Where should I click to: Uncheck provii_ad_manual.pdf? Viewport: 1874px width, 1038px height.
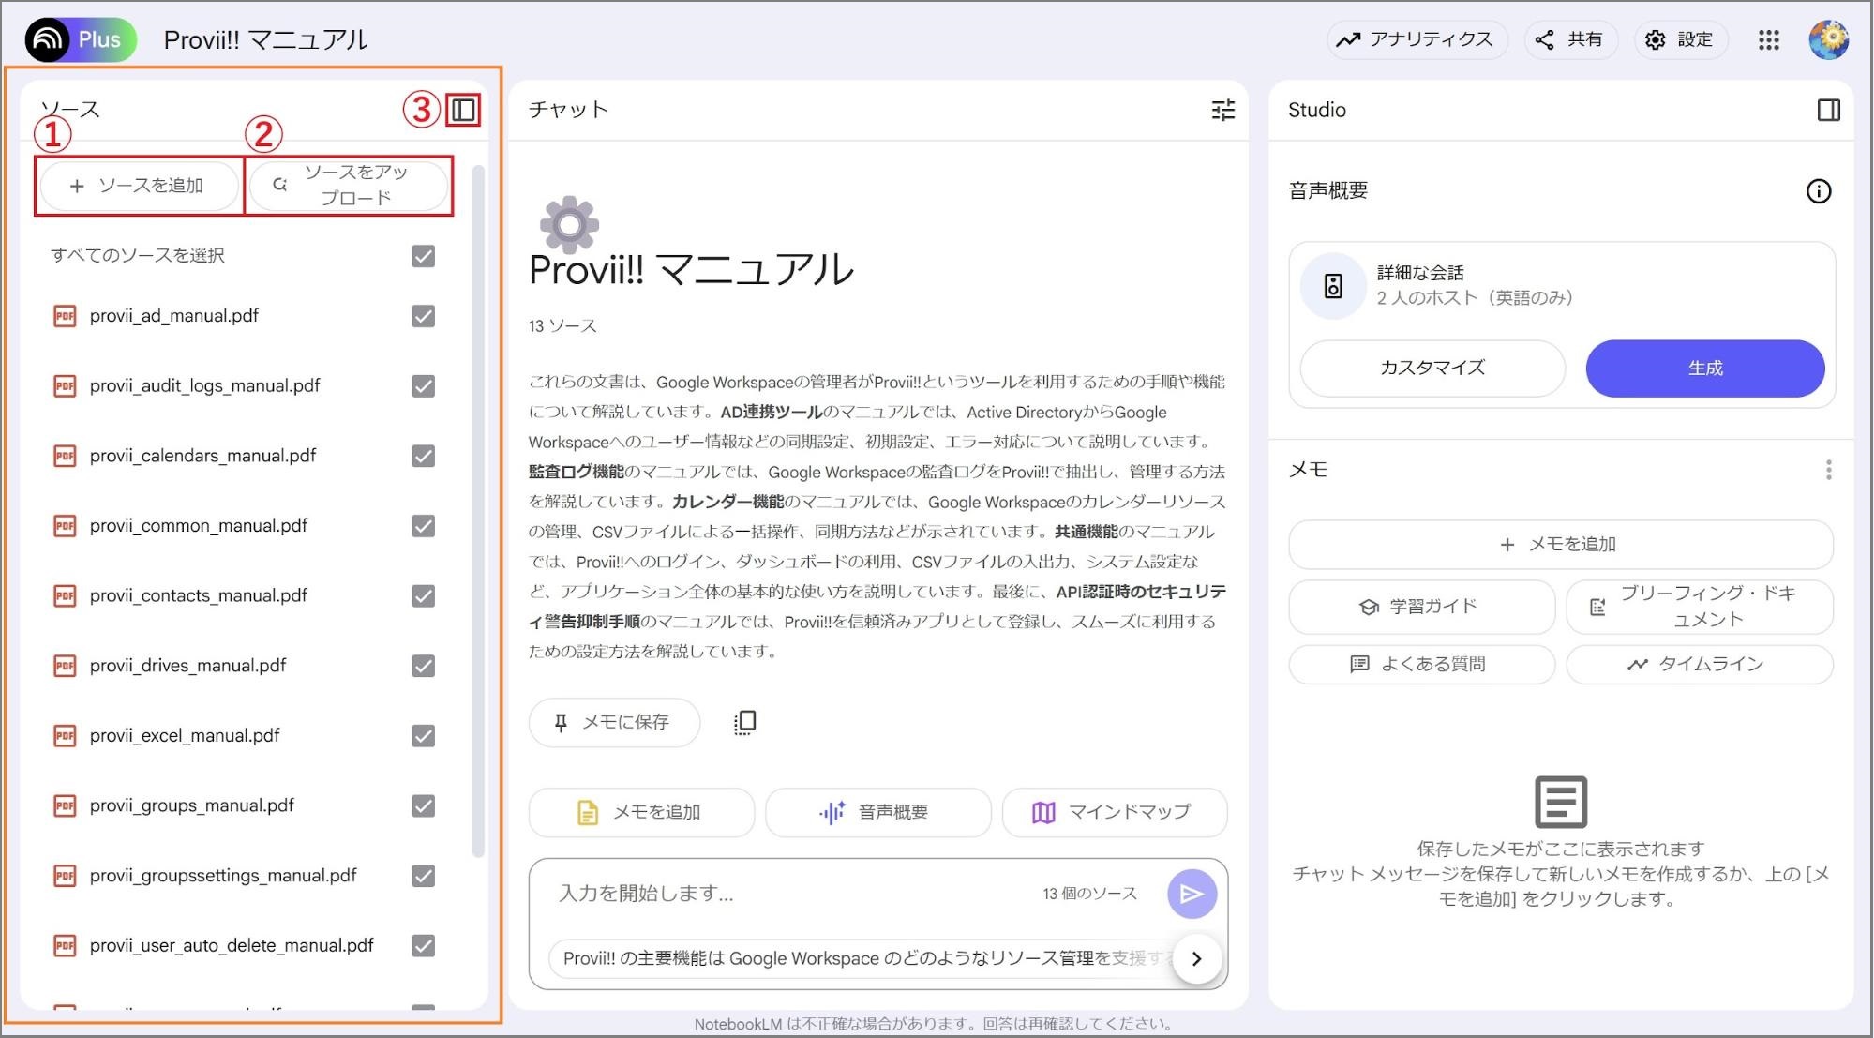[x=424, y=316]
